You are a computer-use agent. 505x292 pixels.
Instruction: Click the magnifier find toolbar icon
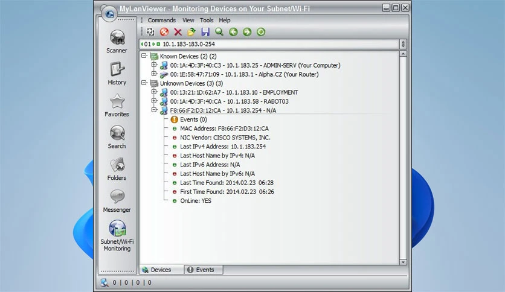(219, 32)
